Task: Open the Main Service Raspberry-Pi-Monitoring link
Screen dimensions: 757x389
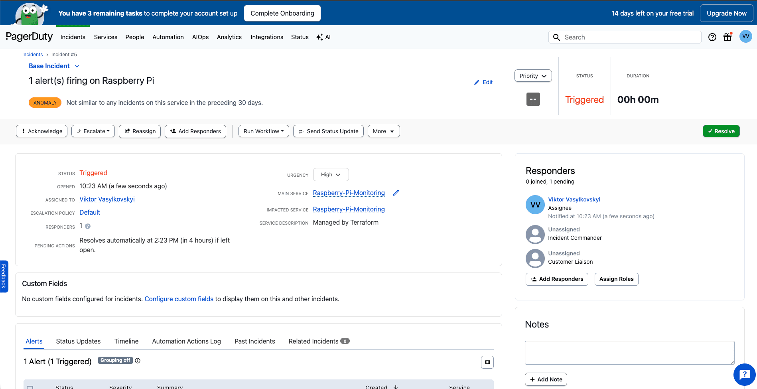Action: [x=349, y=193]
